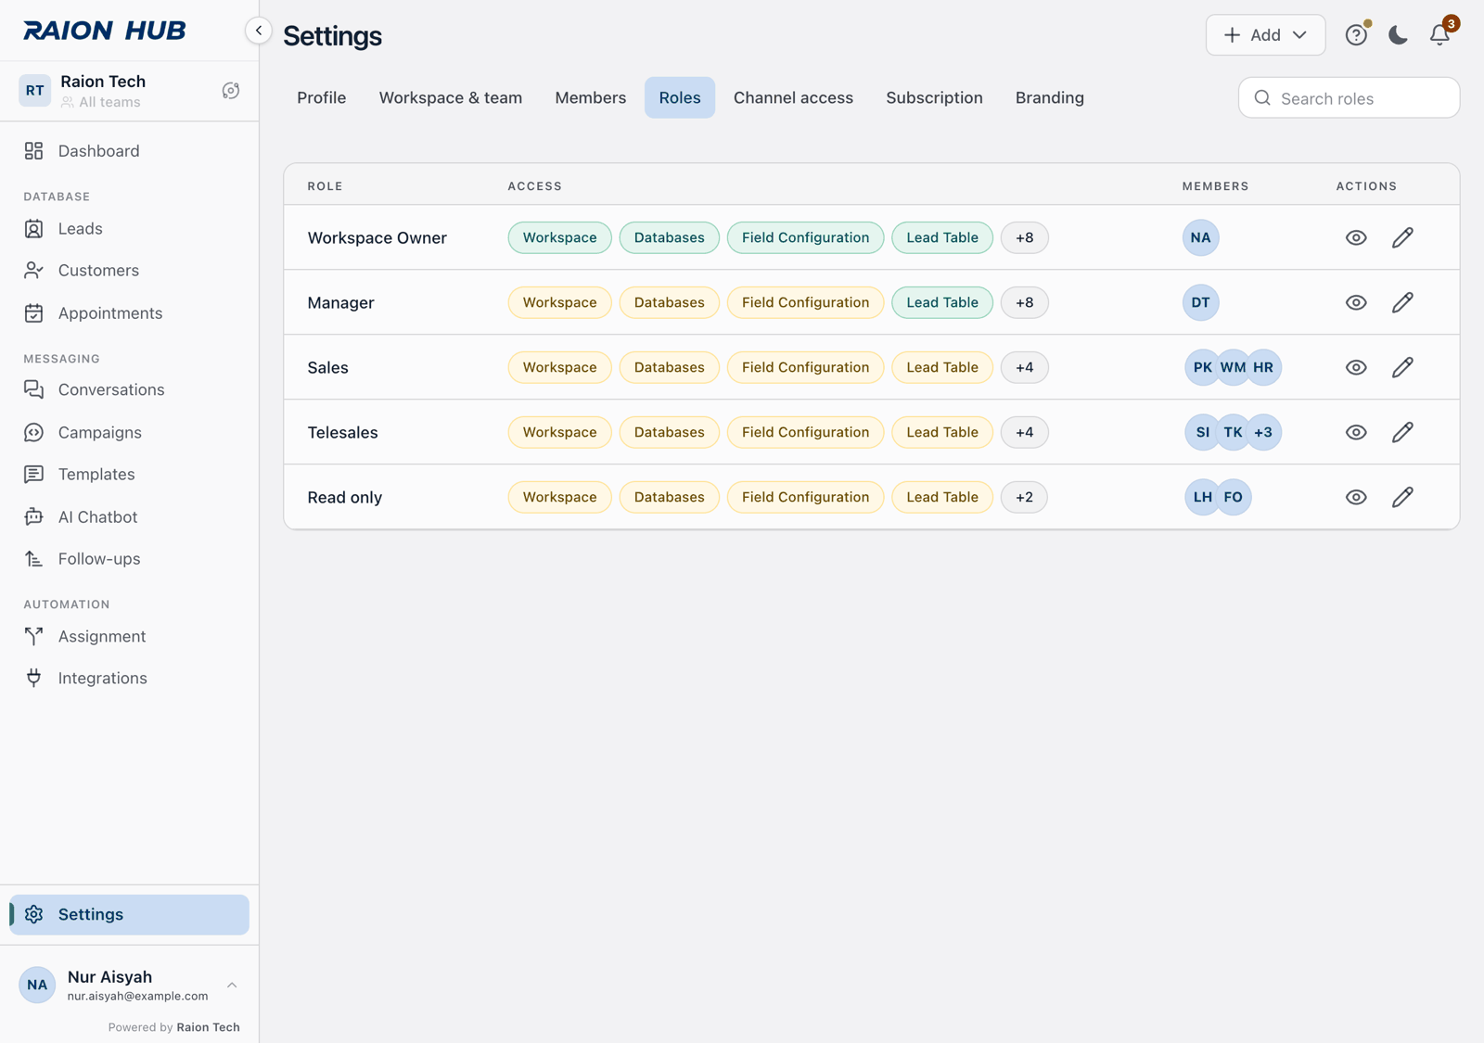The width and height of the screenshot is (1484, 1043).
Task: View the Manager role with eye icon
Action: pos(1356,303)
